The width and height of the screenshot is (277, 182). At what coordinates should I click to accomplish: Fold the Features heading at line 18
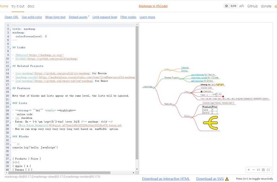tap(10, 89)
